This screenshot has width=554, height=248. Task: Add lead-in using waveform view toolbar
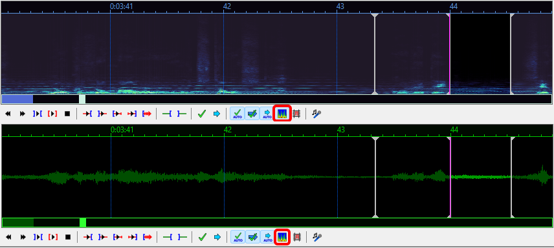pos(167,237)
